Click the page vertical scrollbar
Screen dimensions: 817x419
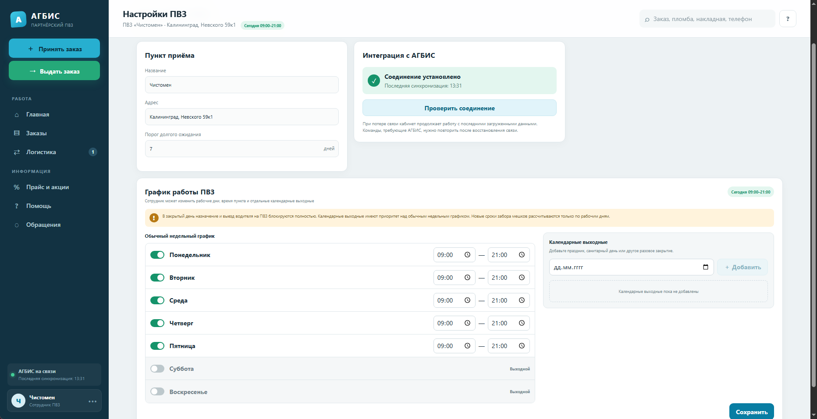813,215
